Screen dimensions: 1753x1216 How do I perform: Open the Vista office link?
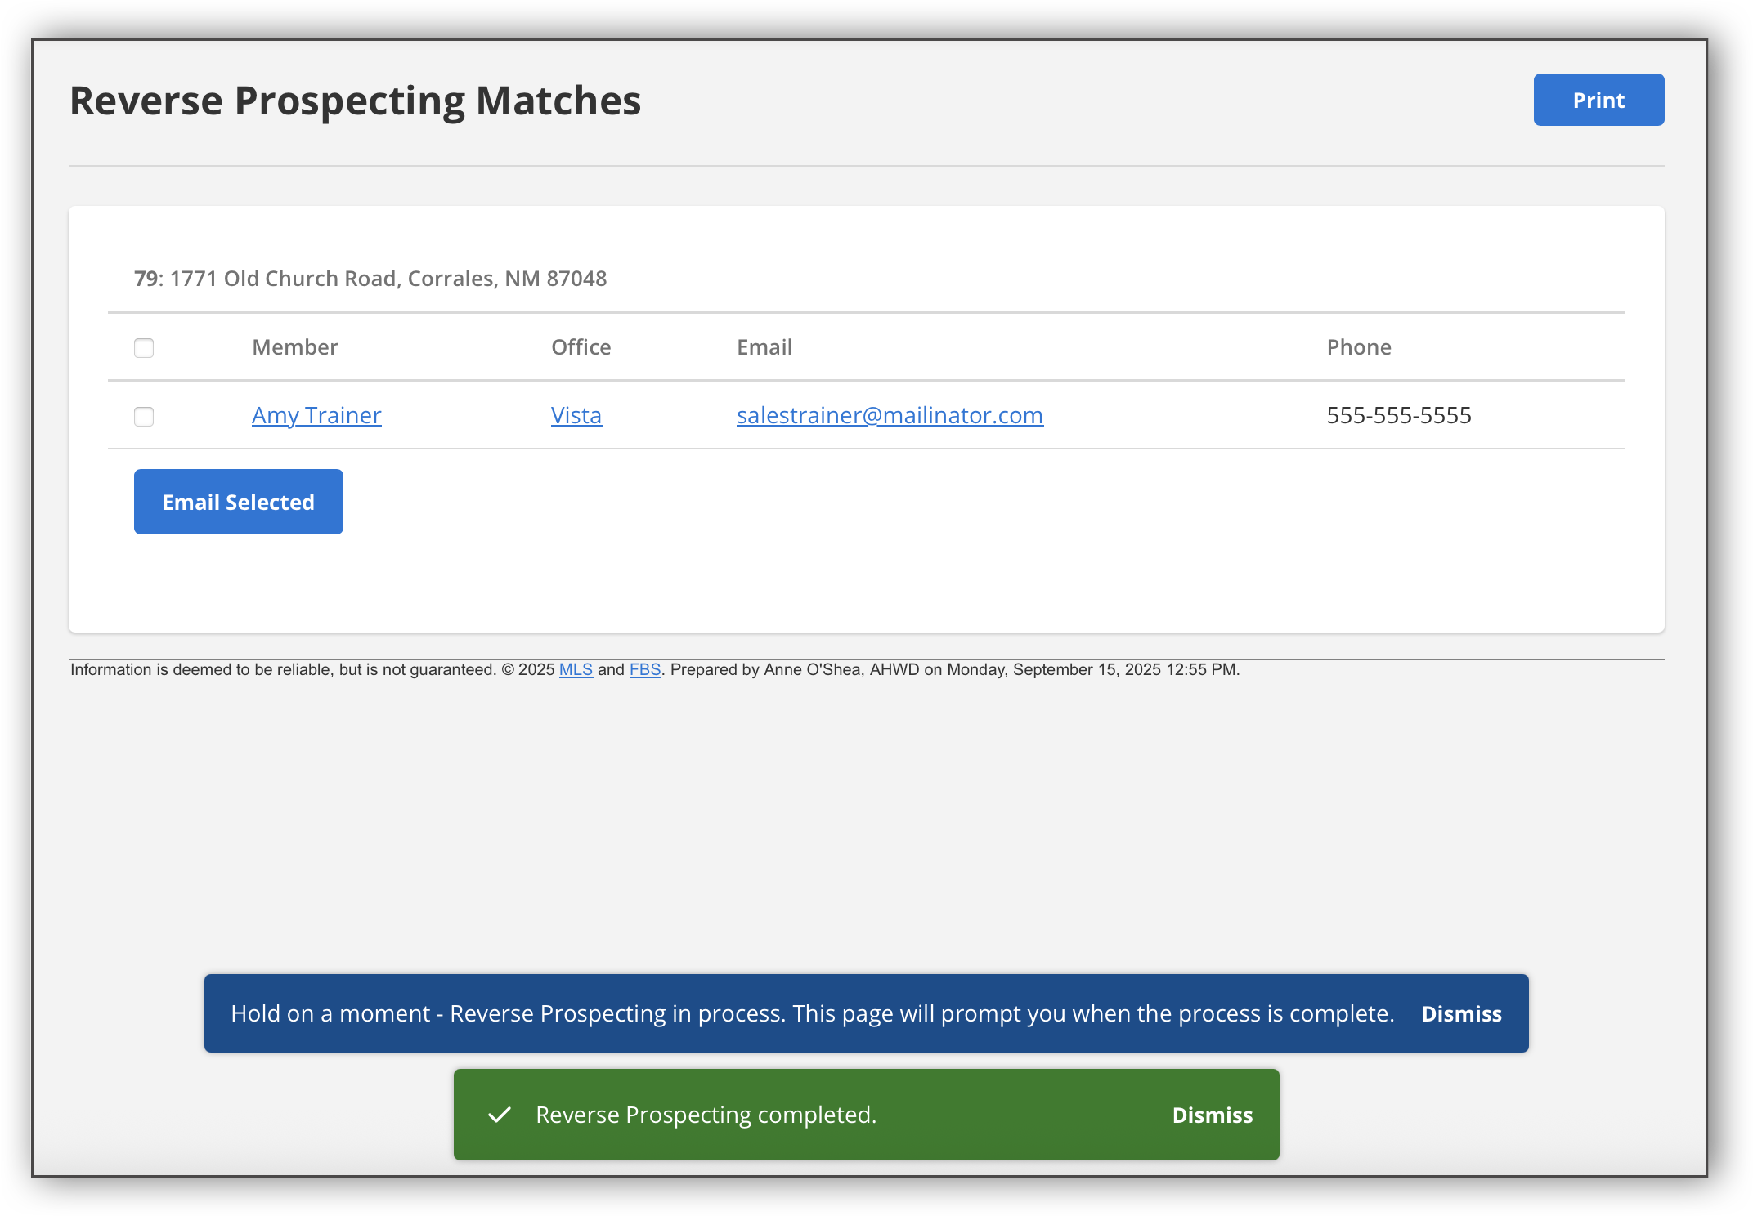576,415
